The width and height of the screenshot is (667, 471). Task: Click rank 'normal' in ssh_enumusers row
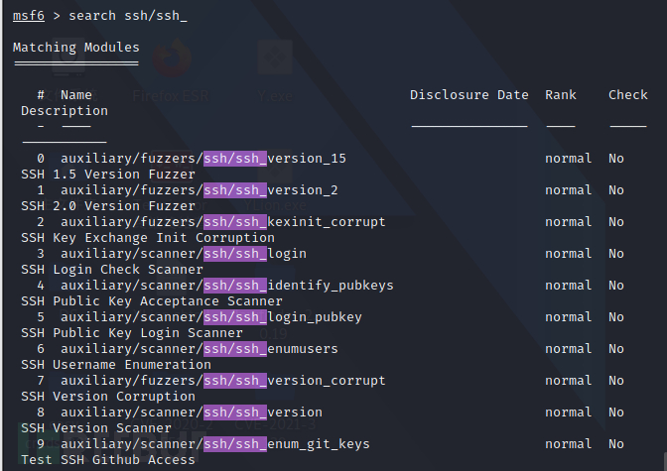[569, 349]
